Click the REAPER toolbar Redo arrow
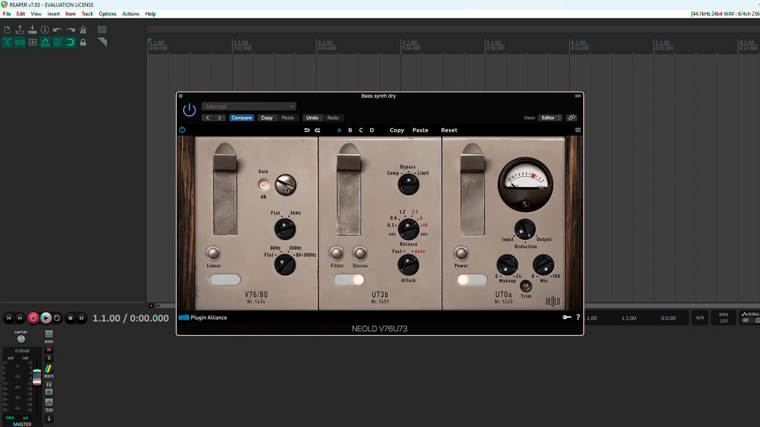Screen dimensions: 760x427 pos(71,29)
